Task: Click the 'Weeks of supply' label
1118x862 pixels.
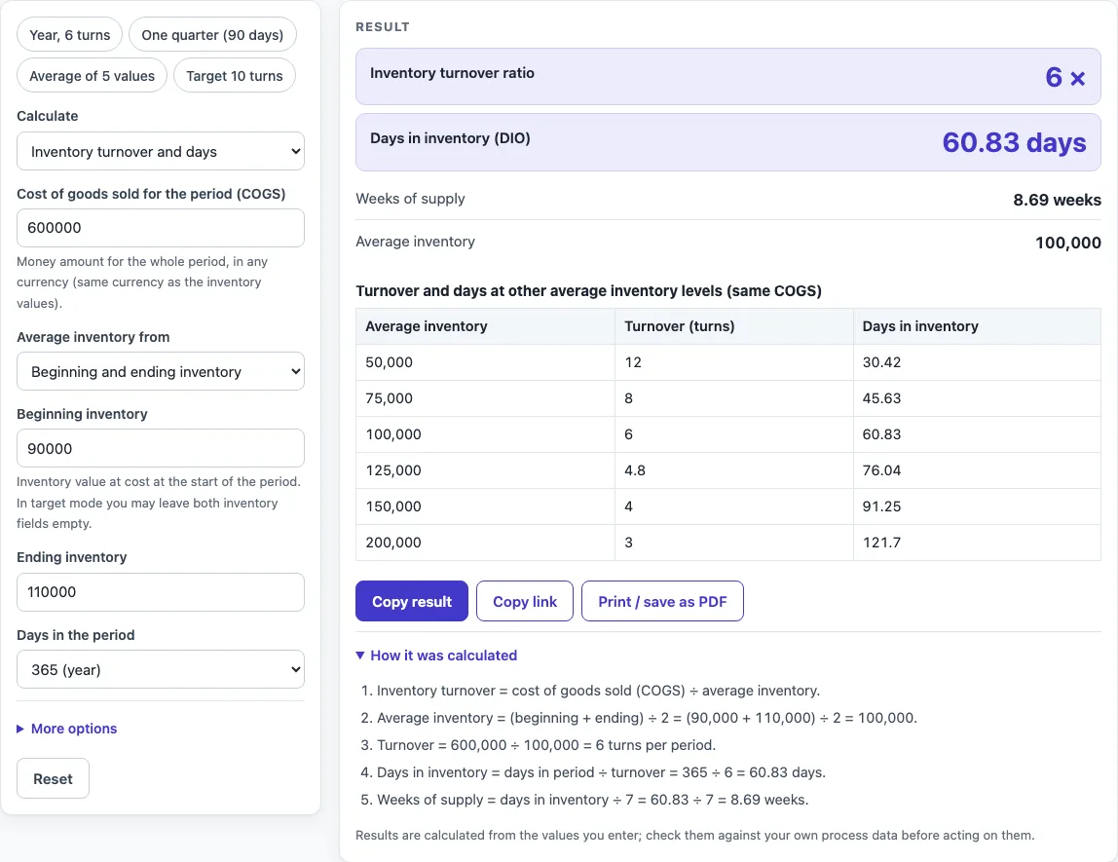Action: click(410, 199)
